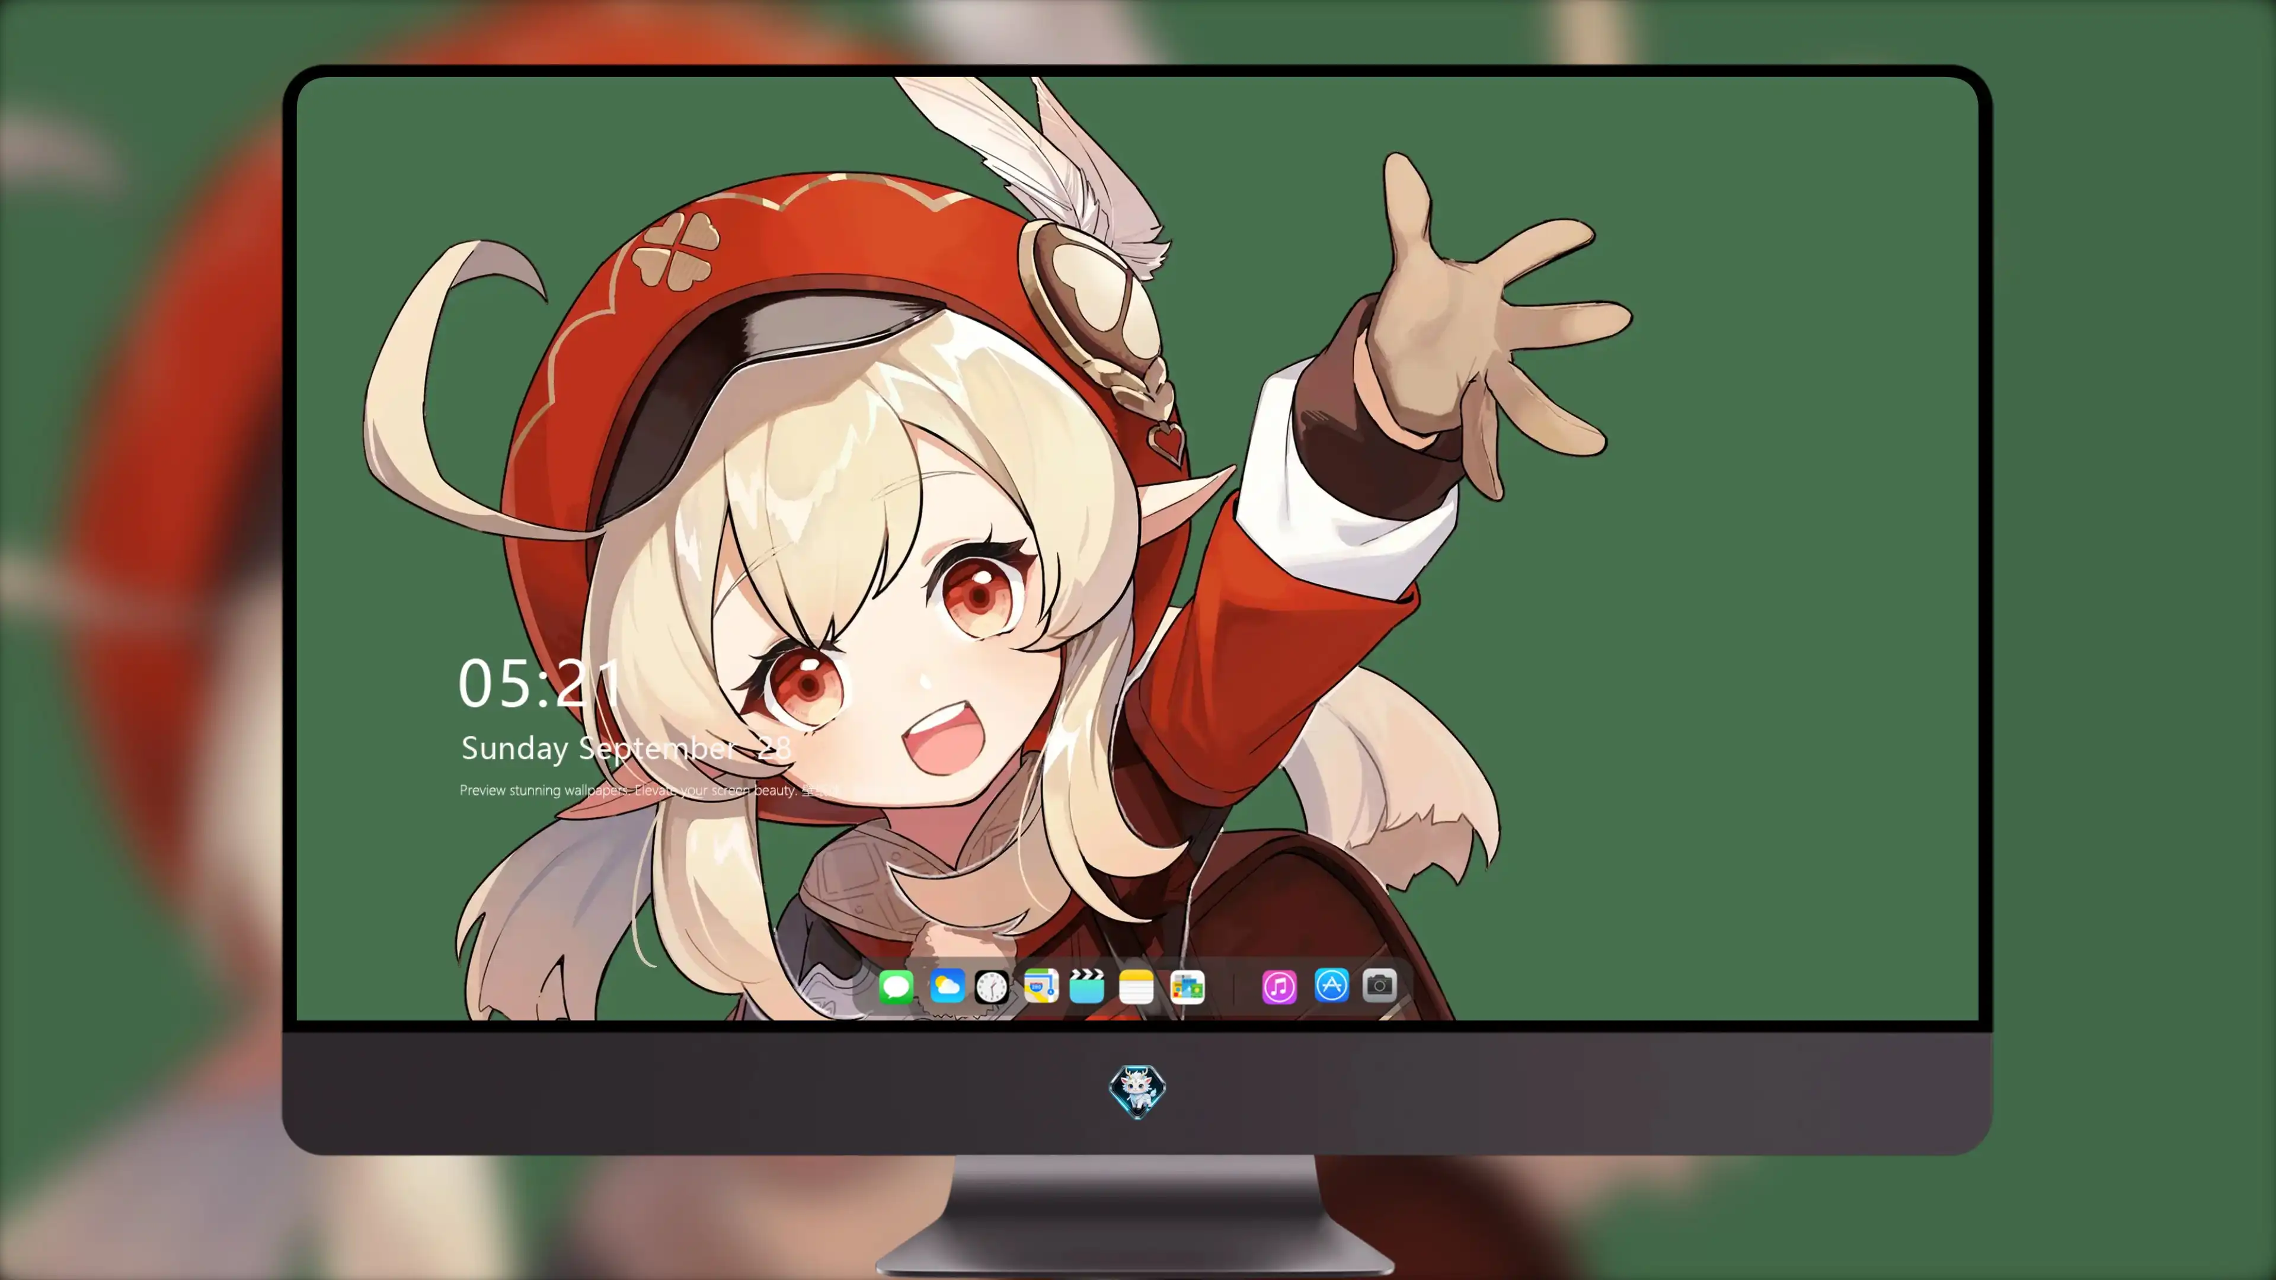Click the 05:21 clock widget
This screenshot has width=2276, height=1280.
coord(540,684)
